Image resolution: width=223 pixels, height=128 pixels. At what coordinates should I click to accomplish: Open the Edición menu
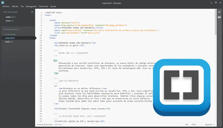(15, 6)
